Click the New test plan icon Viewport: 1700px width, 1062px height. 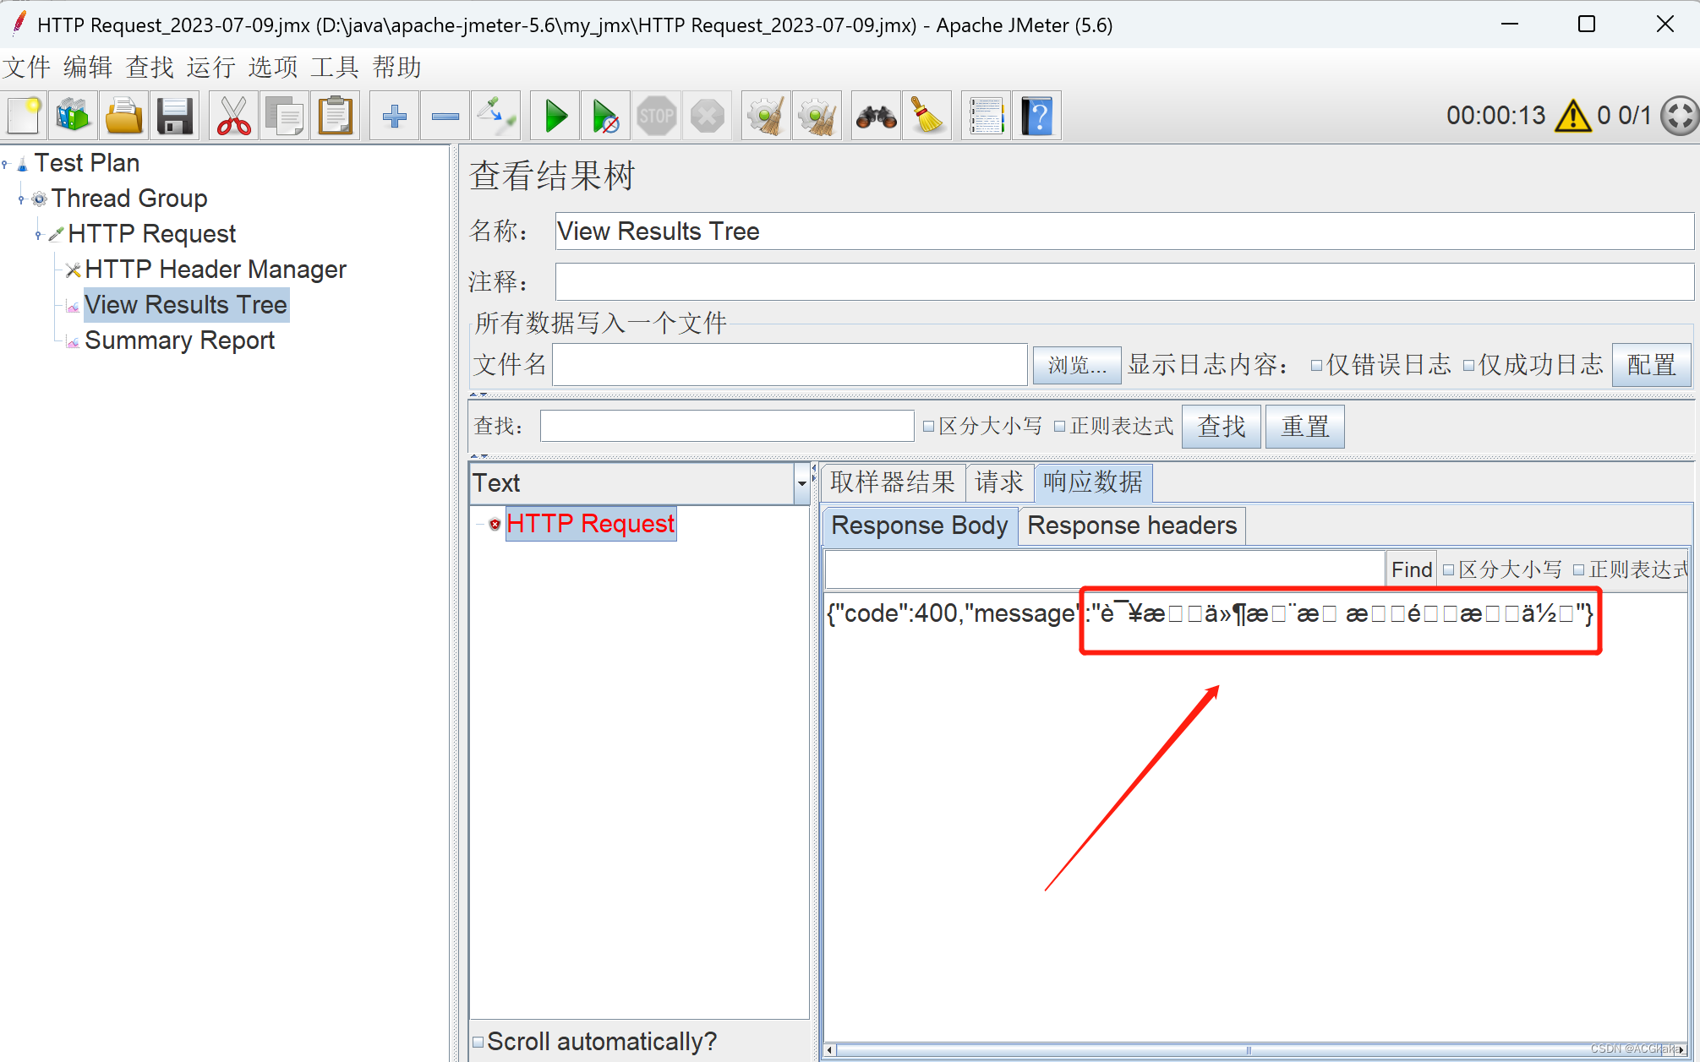click(24, 116)
